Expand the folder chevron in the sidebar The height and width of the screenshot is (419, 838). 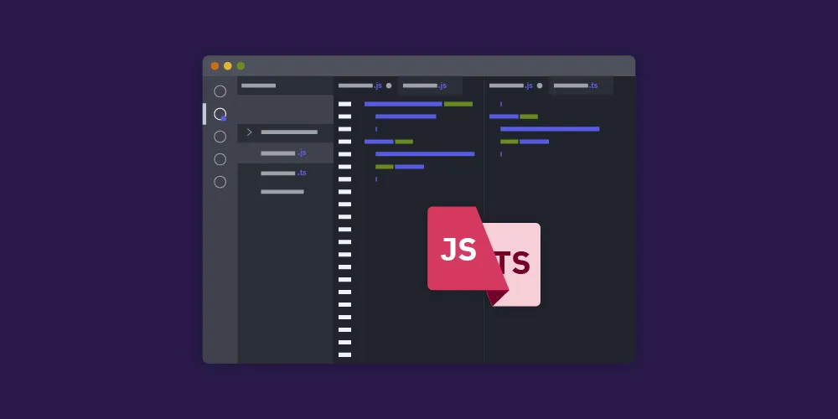249,132
